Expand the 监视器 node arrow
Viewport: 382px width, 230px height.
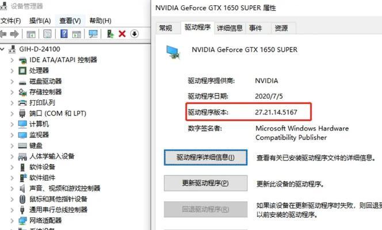(12, 135)
